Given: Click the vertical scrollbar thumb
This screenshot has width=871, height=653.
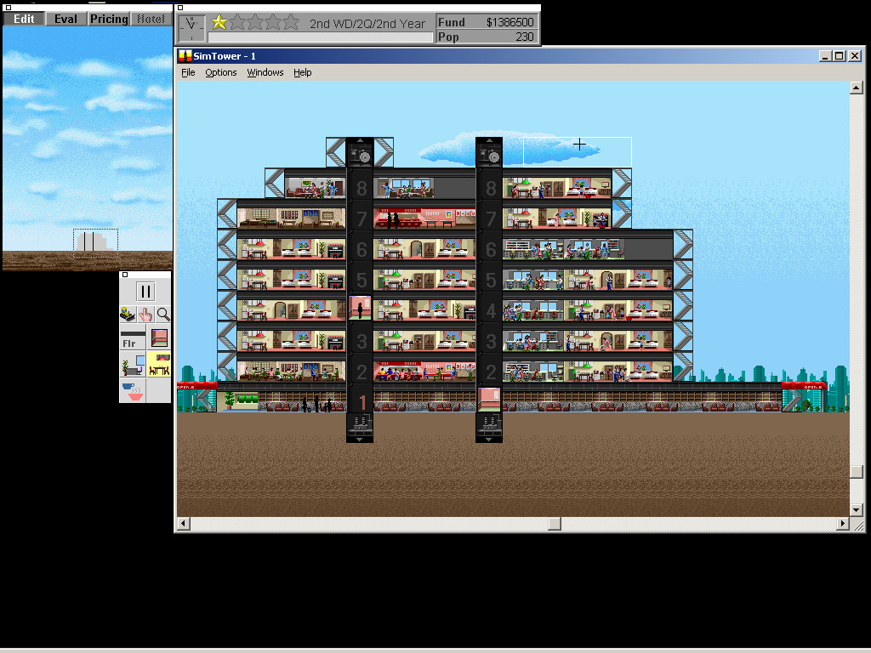Looking at the screenshot, I should click(x=856, y=471).
